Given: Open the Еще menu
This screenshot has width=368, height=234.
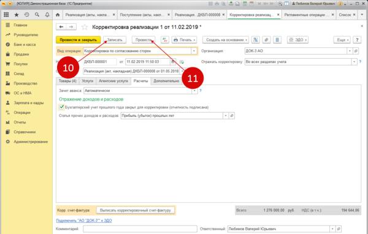Looking at the screenshot, I should [x=342, y=40].
